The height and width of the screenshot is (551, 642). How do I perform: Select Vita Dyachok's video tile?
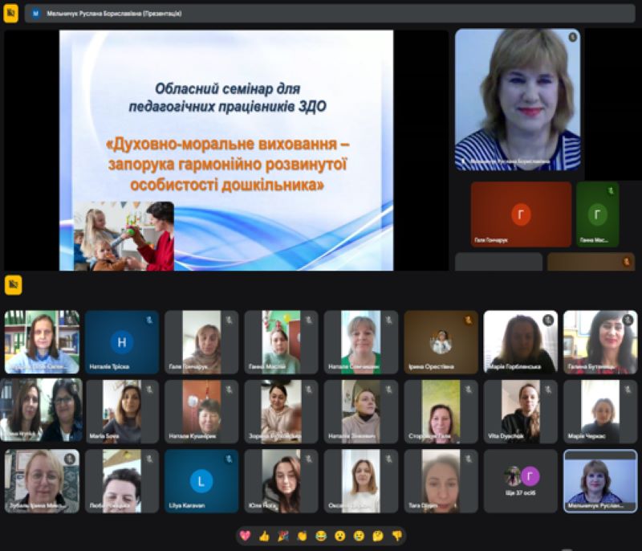tap(520, 411)
